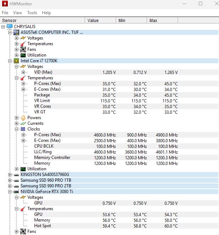Expand the motherboard Voltages node
The height and width of the screenshot is (235, 219).
[x=16, y=38]
